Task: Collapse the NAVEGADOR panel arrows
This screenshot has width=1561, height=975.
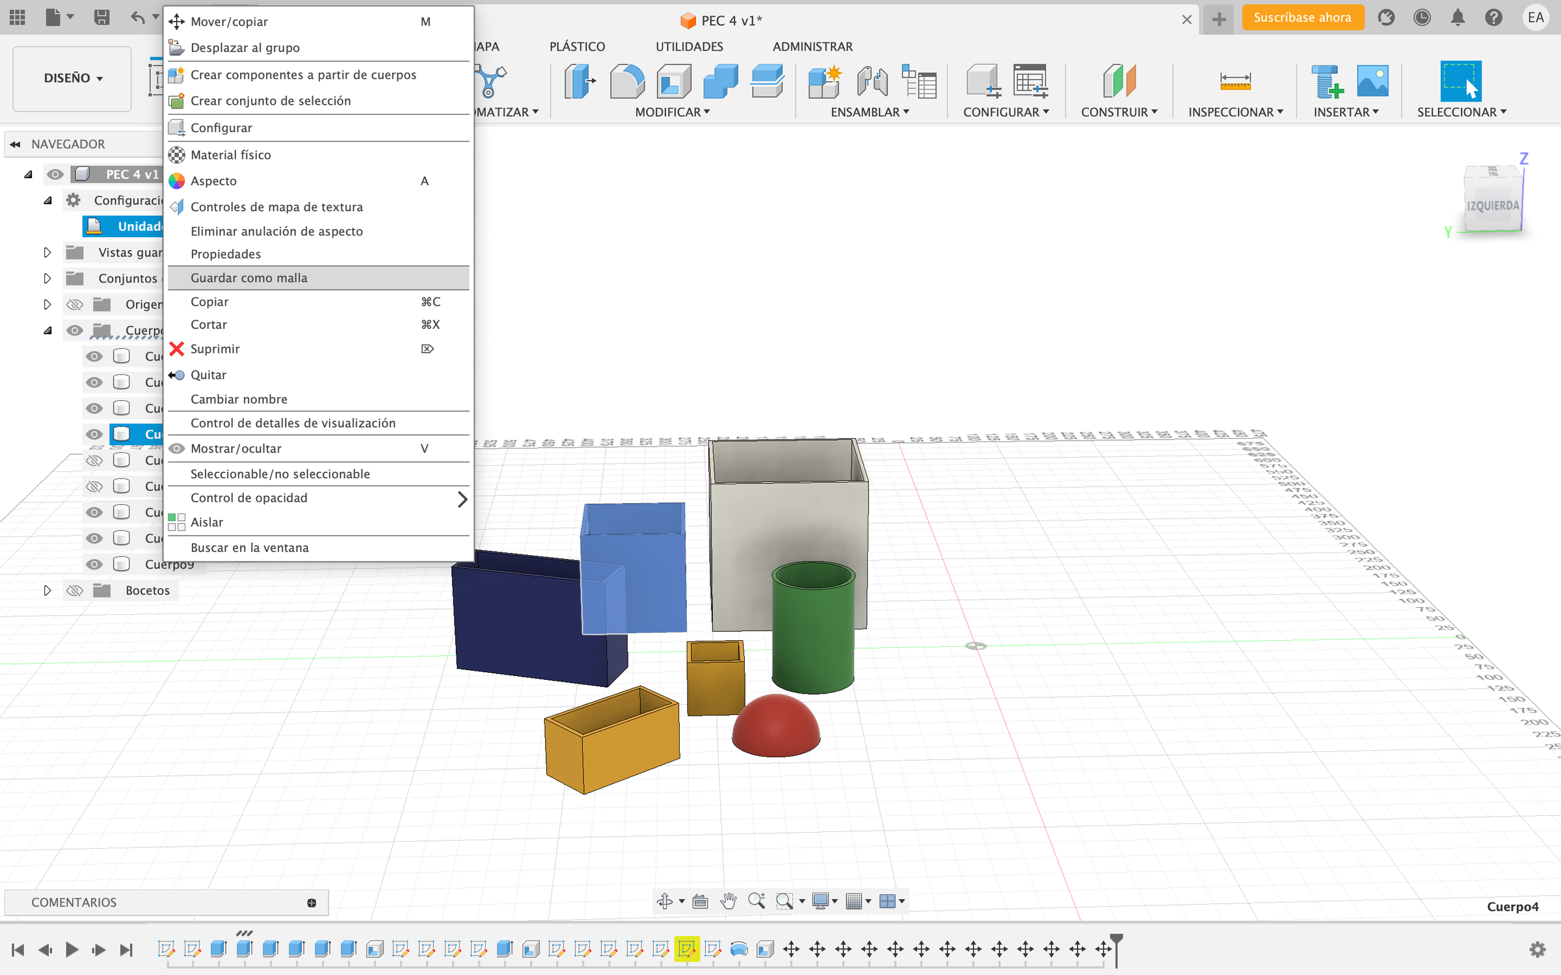Action: 15,144
